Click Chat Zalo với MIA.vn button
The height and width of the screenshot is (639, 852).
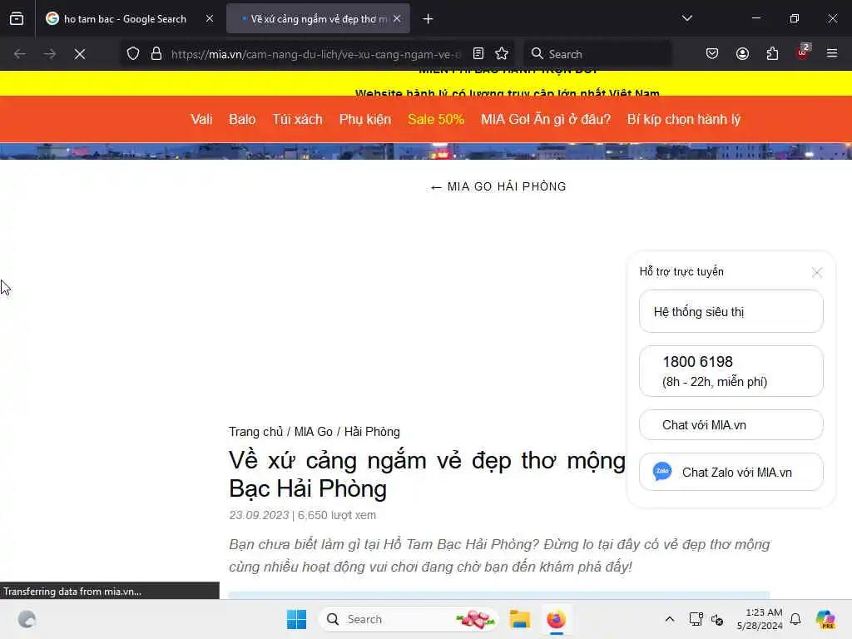[x=731, y=473]
